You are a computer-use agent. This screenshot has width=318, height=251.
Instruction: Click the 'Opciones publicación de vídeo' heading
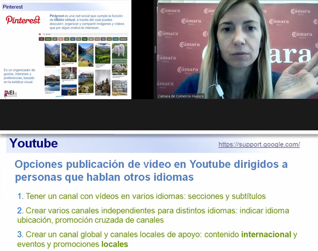point(151,170)
